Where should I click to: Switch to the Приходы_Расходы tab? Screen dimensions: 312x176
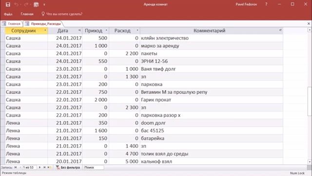coord(43,24)
